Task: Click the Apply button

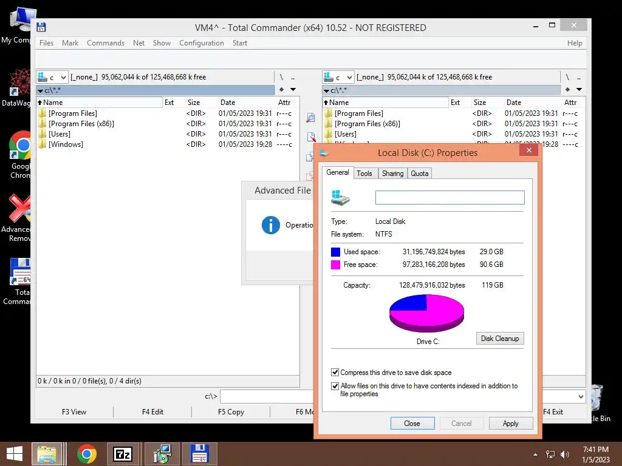Action: [510, 423]
